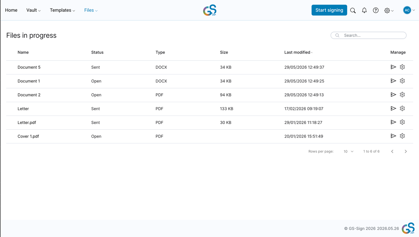
Task: Sort by Last modified column
Action: tap(298, 52)
